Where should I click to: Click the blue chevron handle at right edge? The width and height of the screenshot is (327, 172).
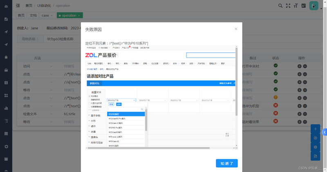[325, 132]
